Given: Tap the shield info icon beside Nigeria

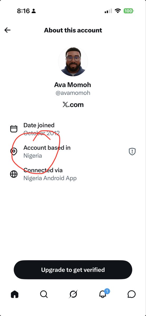Looking at the screenshot, I should 132,151.
